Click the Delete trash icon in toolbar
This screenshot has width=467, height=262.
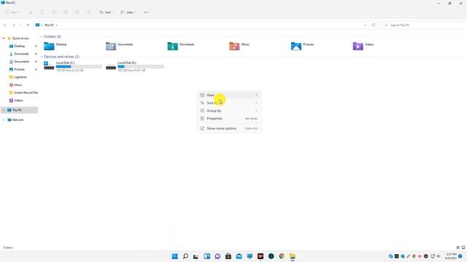89,12
